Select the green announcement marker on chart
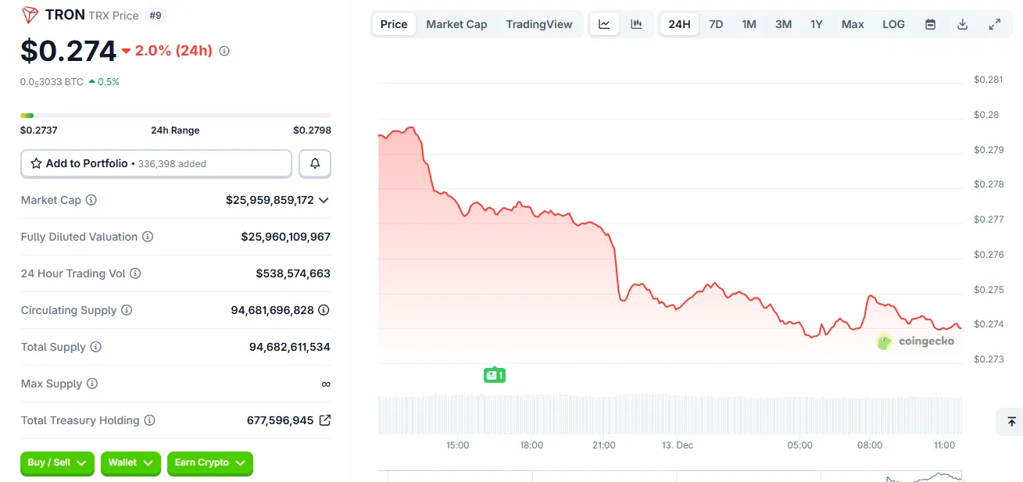The width and height of the screenshot is (1023, 482). click(x=494, y=374)
